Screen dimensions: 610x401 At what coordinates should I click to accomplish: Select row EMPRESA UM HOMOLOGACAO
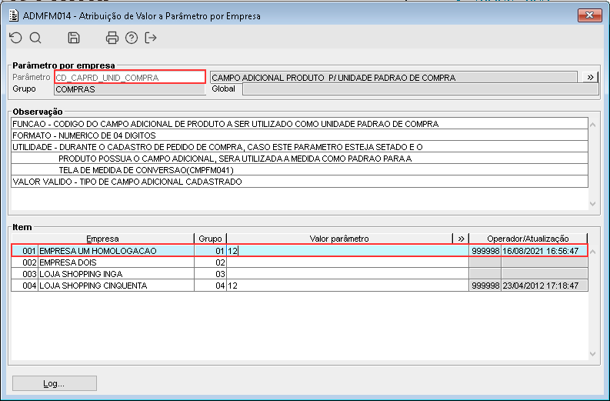299,251
